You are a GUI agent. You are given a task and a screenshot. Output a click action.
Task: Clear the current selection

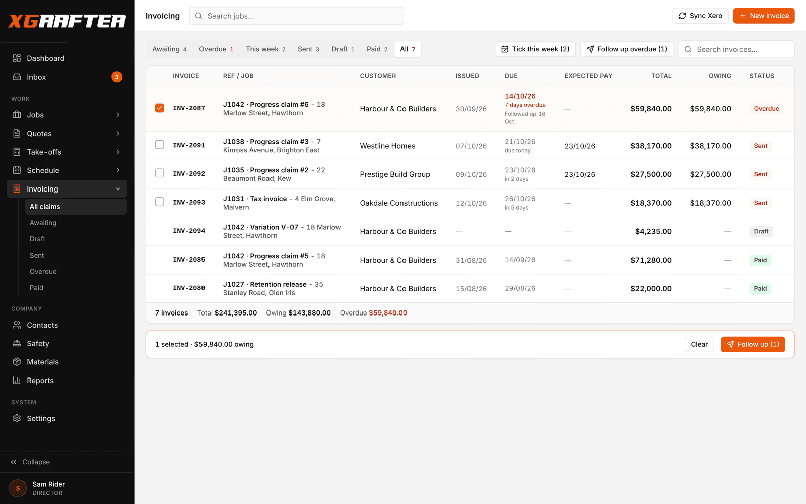point(699,344)
